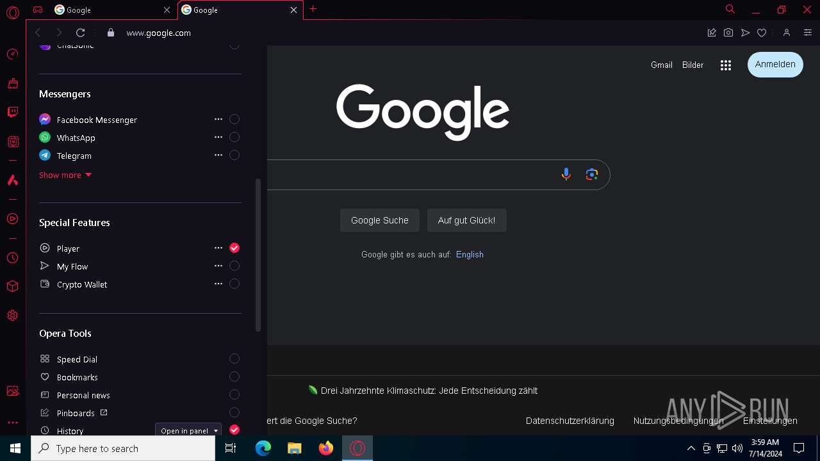
Task: Open the CPU chip sidebar icon
Action: pos(12,142)
